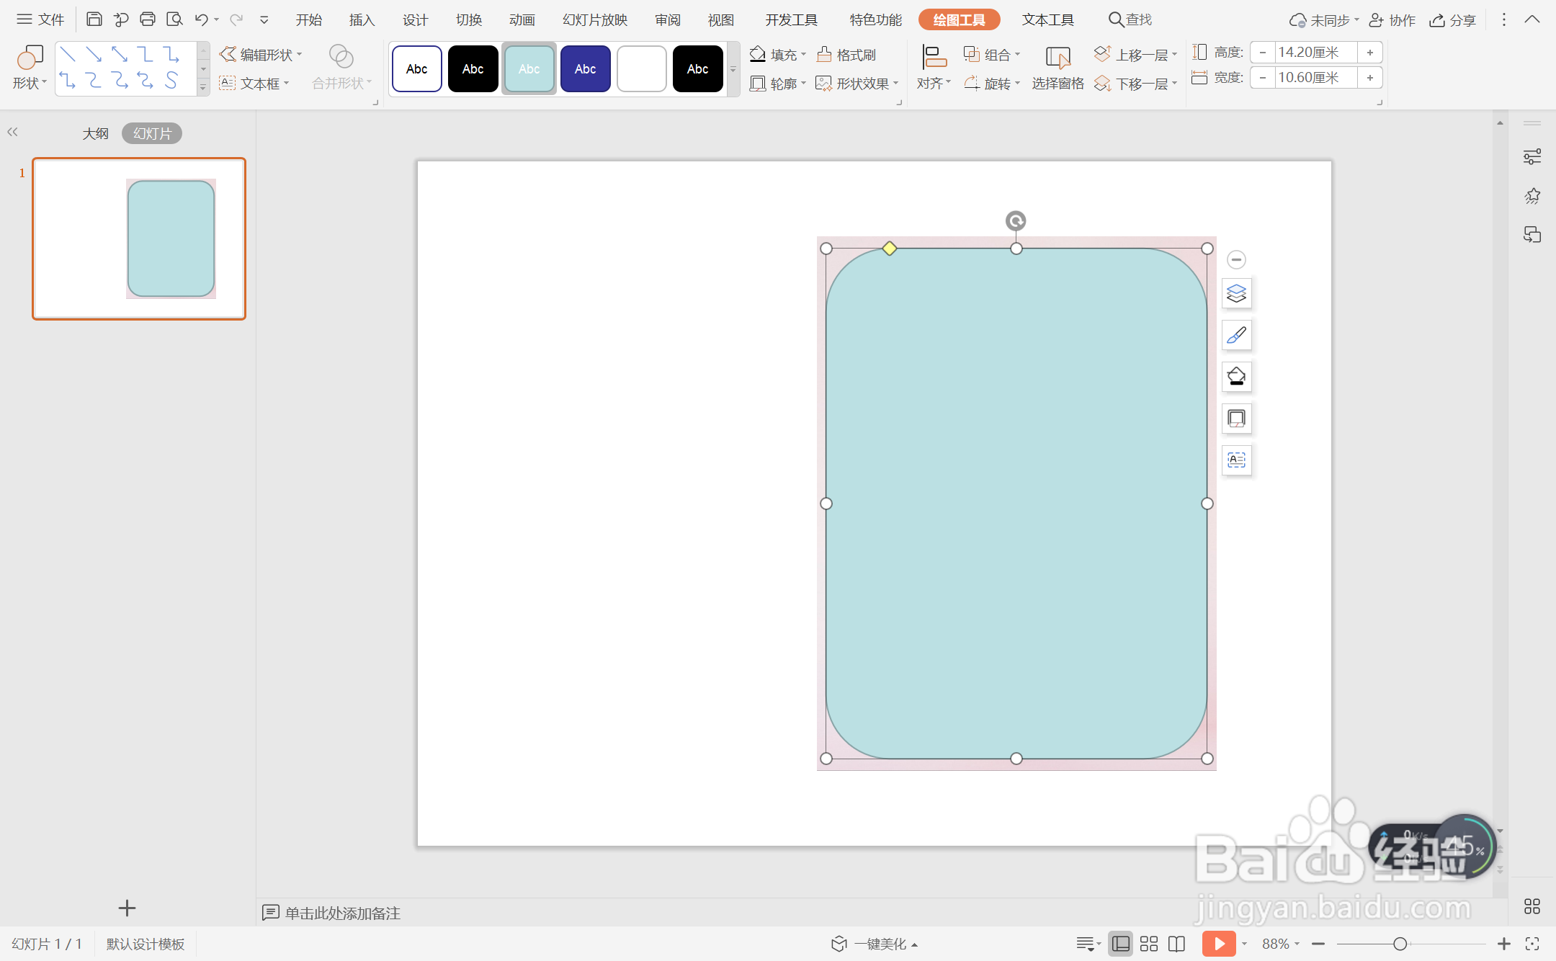
Task: Switch to slide sorter view
Action: [1149, 944]
